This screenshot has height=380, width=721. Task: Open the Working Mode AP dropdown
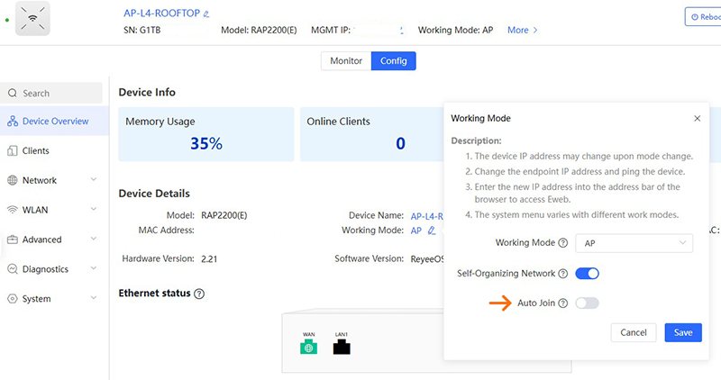[635, 243]
